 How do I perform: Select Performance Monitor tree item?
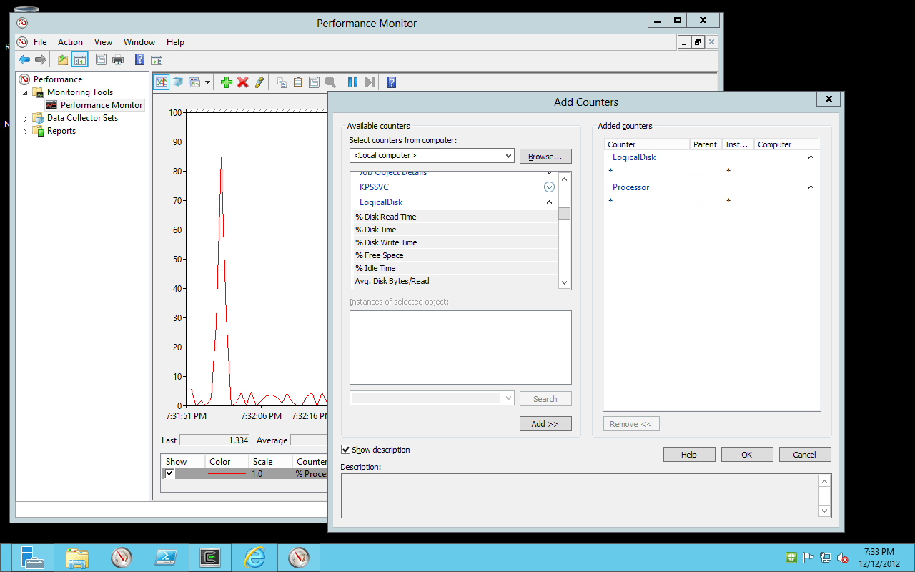102,105
